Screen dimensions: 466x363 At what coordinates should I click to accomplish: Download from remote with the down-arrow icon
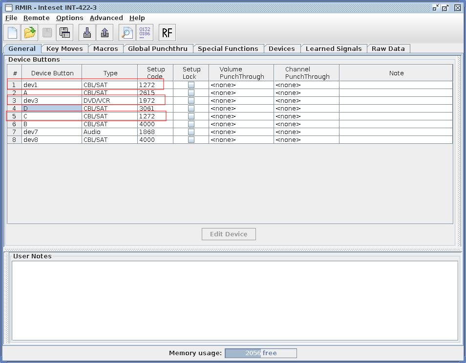coord(87,32)
